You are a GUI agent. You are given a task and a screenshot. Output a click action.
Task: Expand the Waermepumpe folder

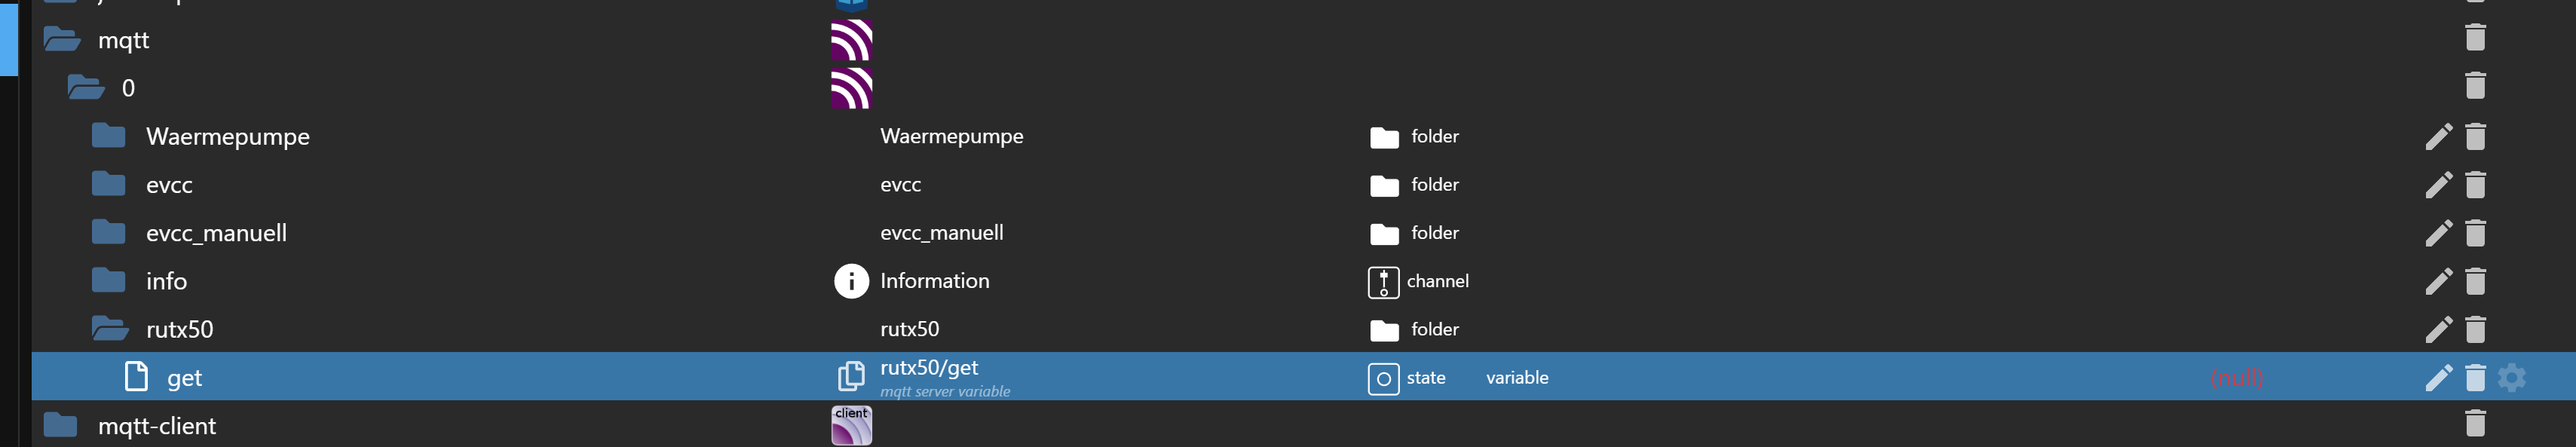109,136
